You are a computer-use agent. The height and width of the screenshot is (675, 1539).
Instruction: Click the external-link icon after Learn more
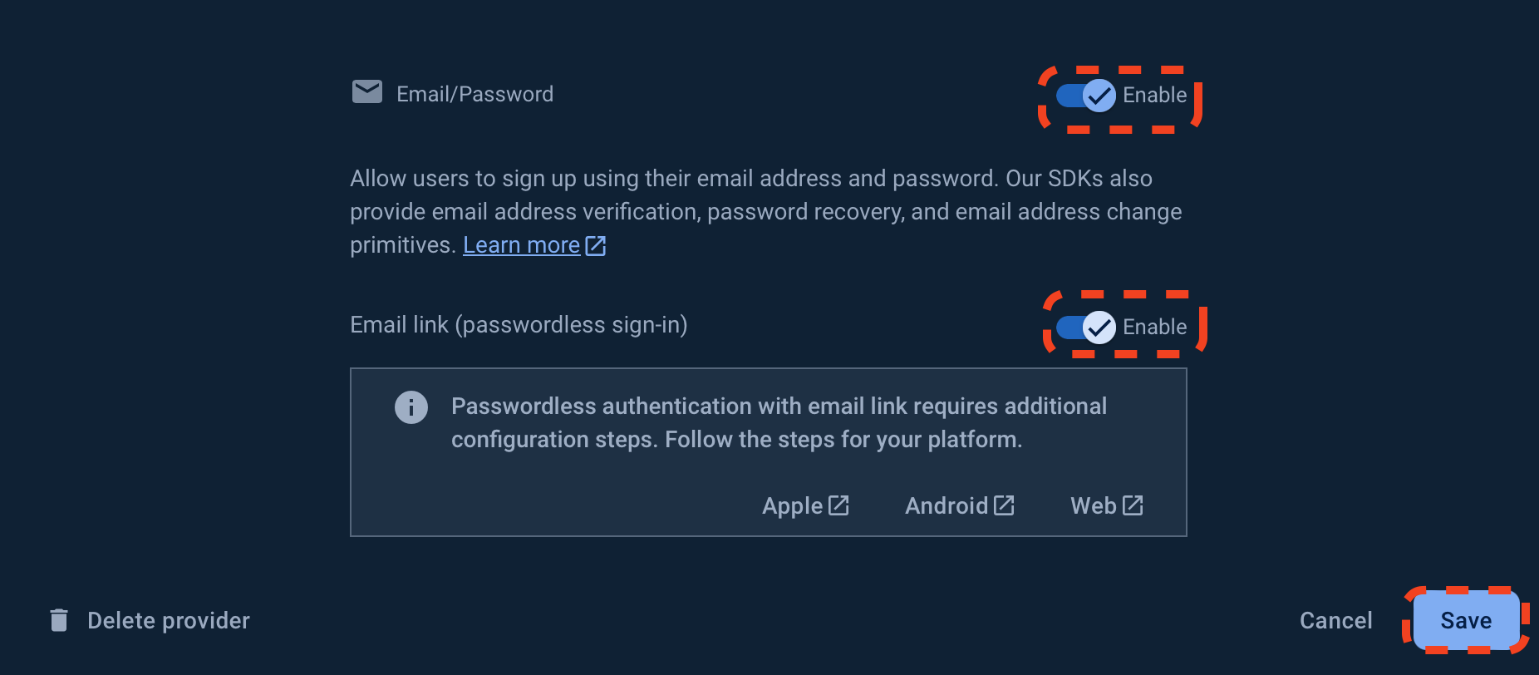pyautogui.click(x=596, y=245)
